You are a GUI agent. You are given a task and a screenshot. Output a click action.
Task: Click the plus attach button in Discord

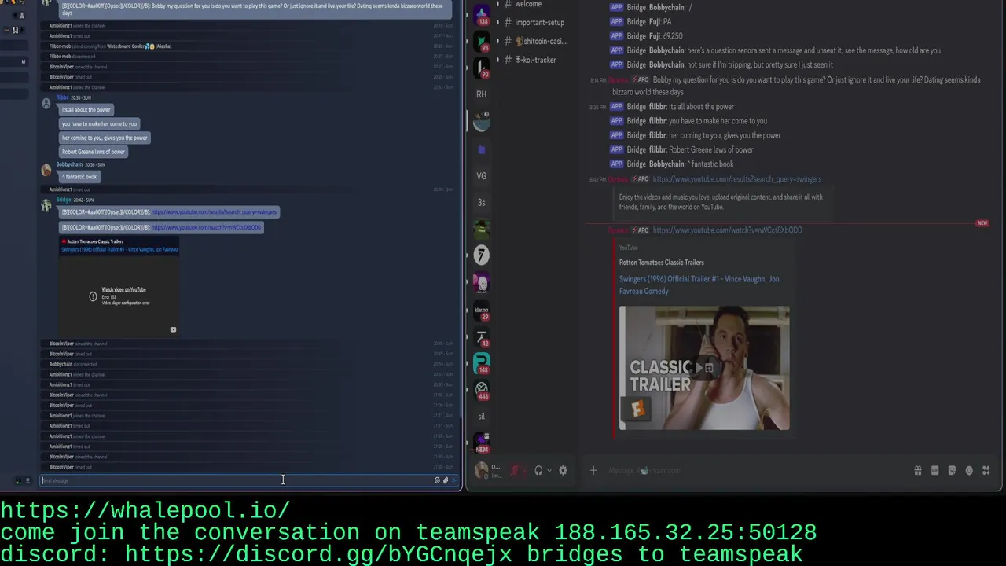pyautogui.click(x=593, y=471)
